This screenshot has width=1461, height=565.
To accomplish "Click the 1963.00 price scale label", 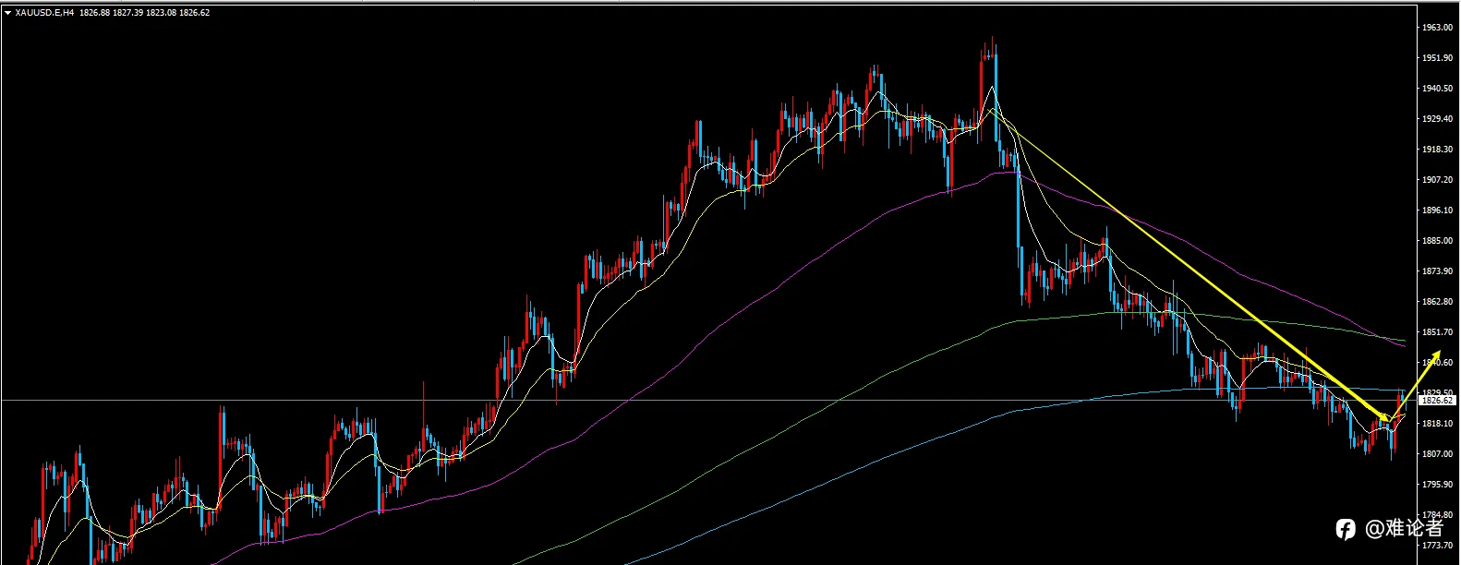I will pyautogui.click(x=1438, y=28).
